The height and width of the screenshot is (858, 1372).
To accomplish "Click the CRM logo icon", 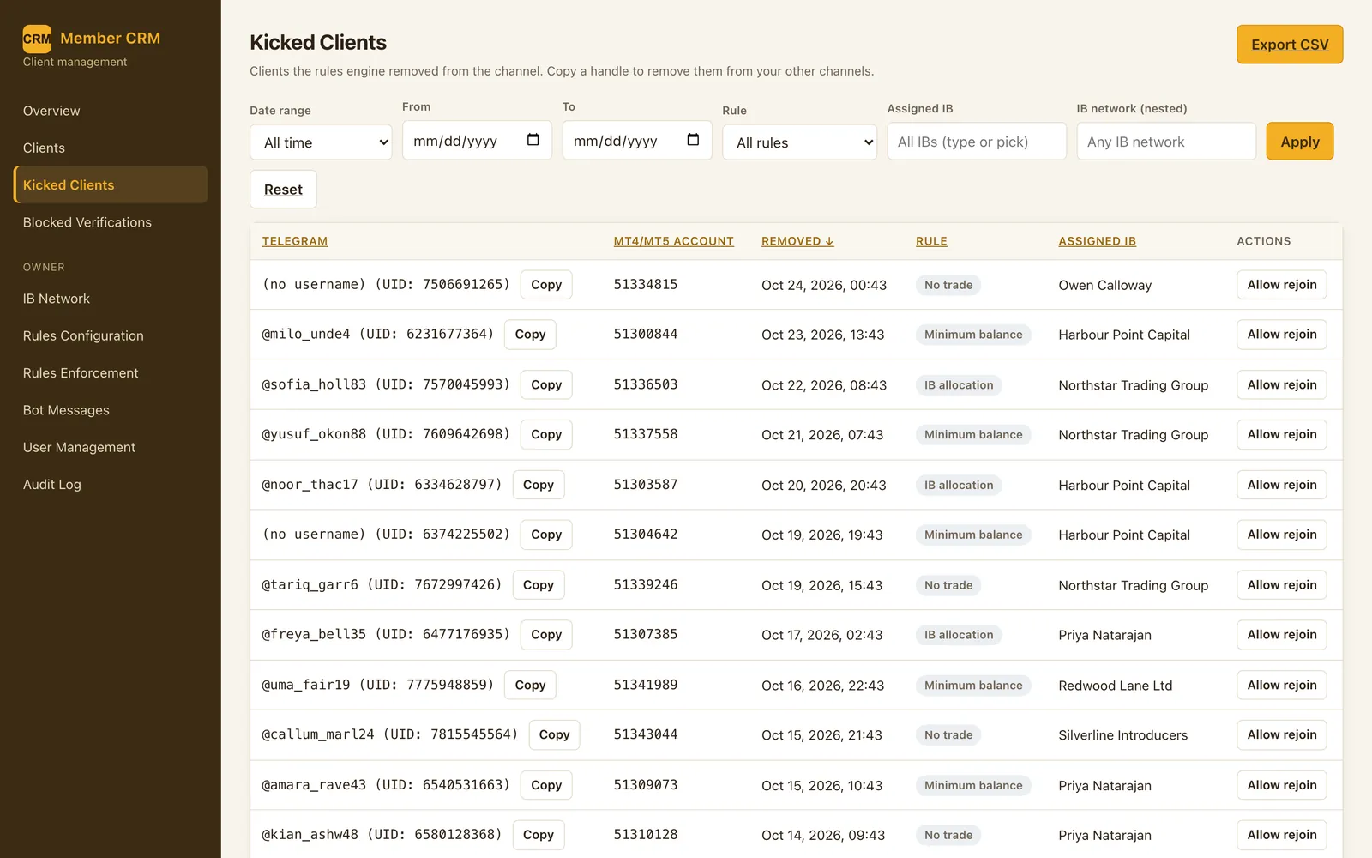I will click(x=37, y=39).
